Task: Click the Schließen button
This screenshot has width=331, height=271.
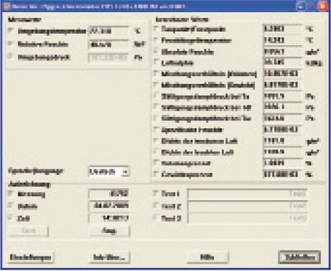Action: click(299, 257)
